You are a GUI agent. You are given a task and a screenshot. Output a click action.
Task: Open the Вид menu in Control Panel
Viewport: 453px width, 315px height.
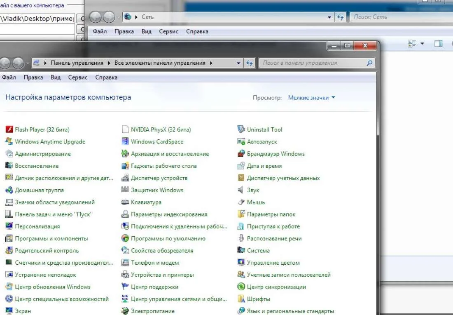pos(56,78)
